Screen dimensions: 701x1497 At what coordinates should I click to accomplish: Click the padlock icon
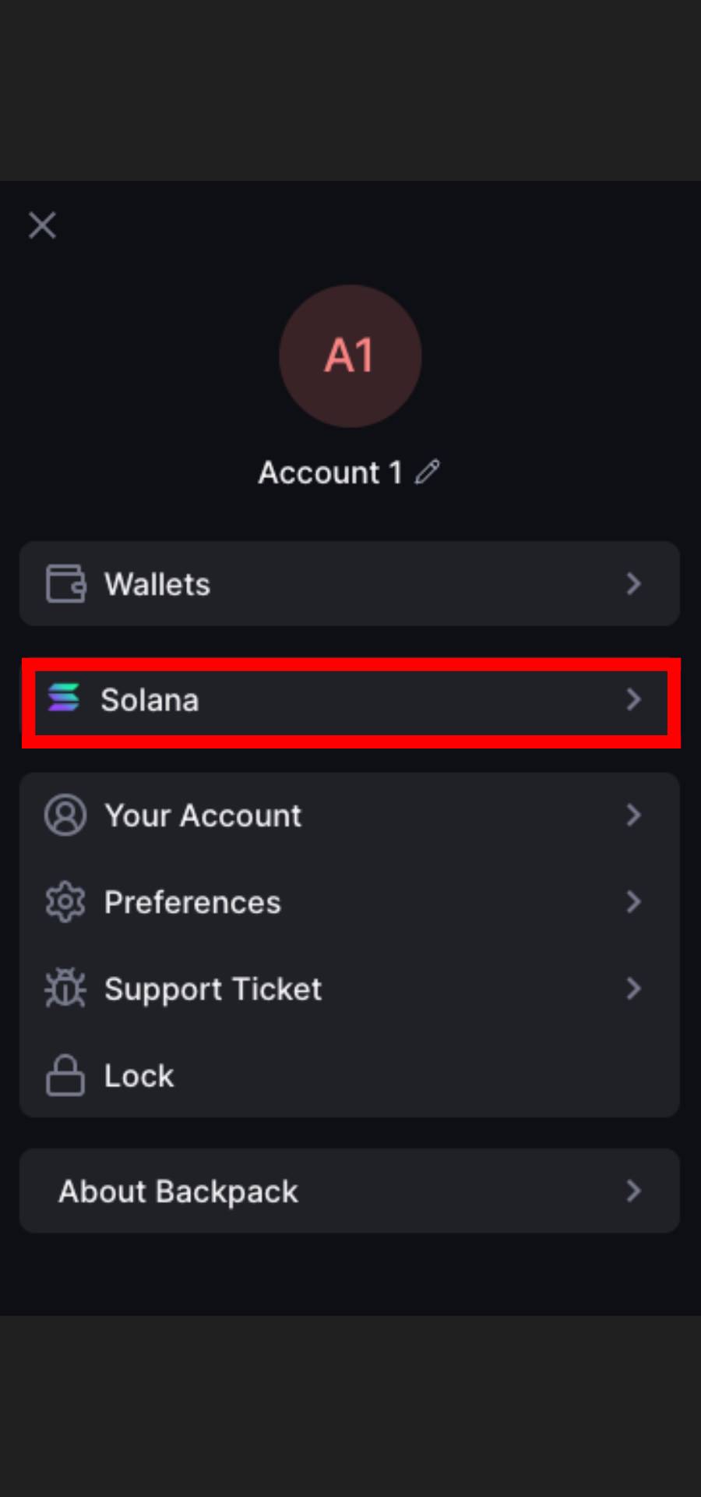click(x=65, y=1075)
